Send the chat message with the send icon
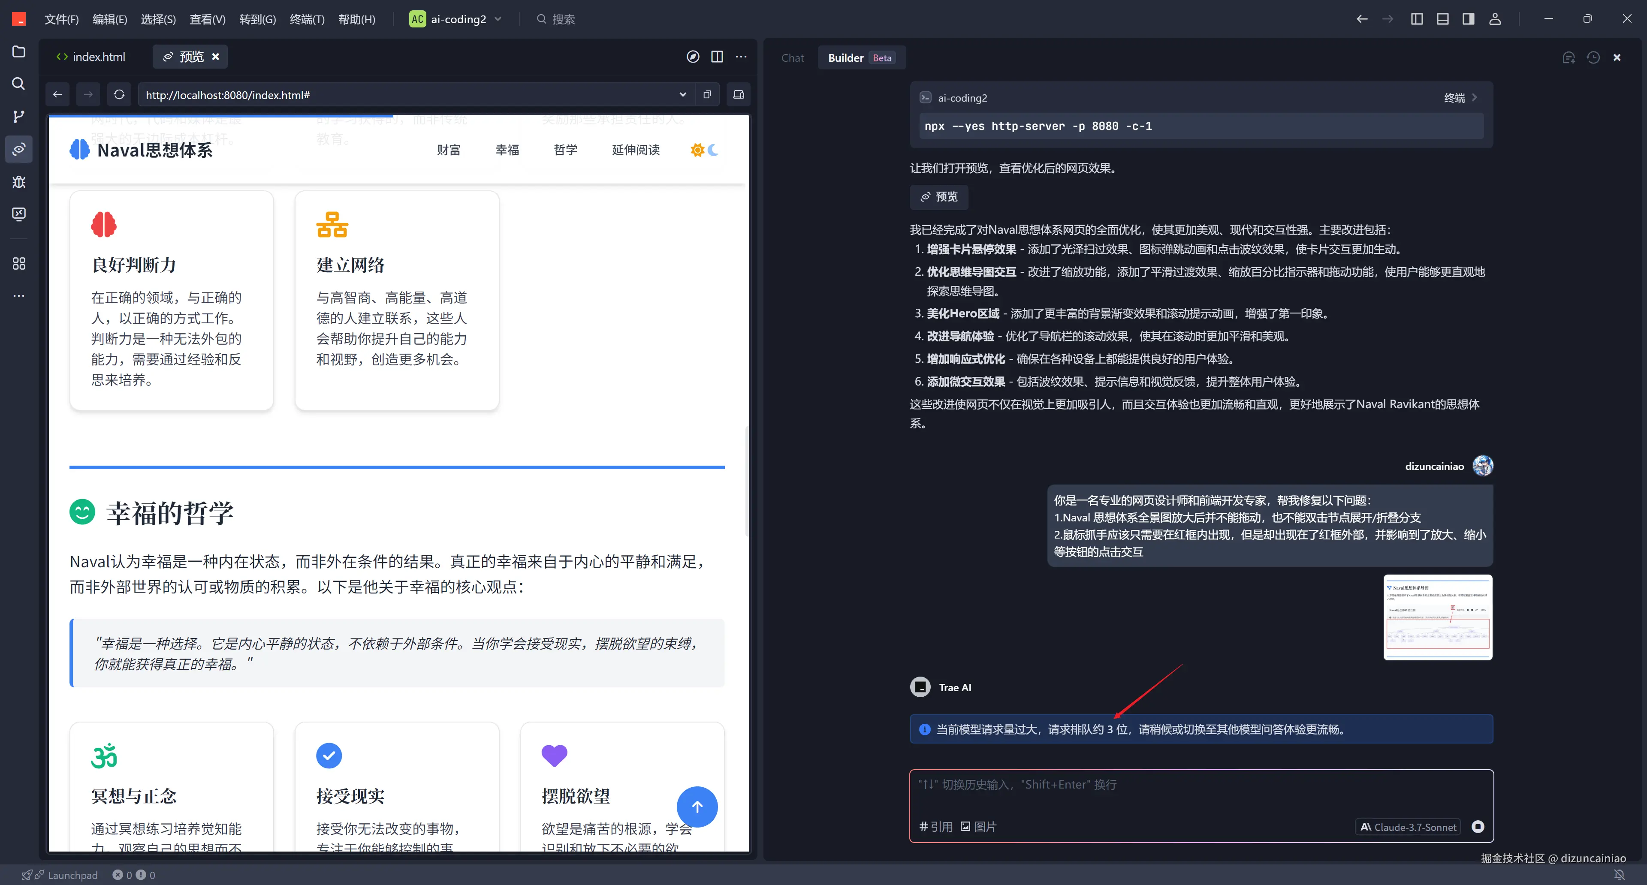The image size is (1647, 885). (1478, 826)
